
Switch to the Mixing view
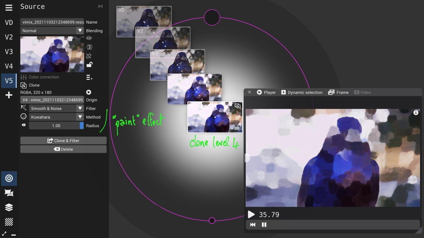point(9,178)
